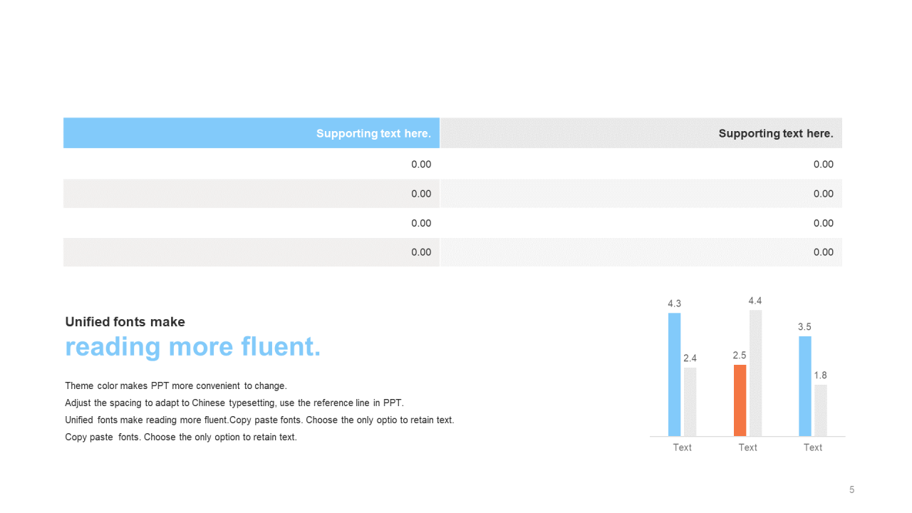Click the 4.4 data label in the chart

[x=755, y=301]
